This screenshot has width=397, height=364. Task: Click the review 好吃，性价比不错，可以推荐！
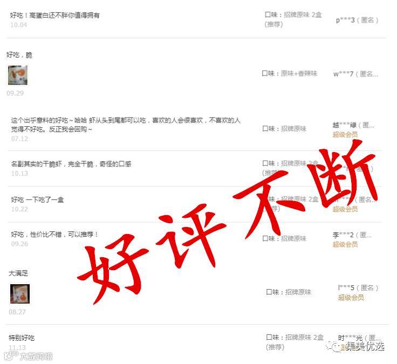(54, 235)
